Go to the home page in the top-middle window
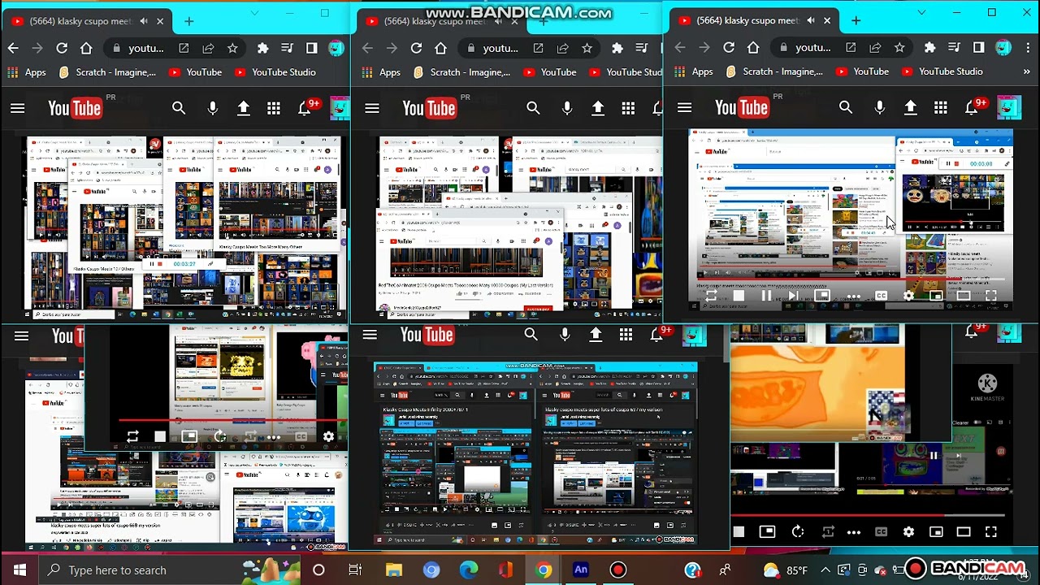 (x=440, y=48)
